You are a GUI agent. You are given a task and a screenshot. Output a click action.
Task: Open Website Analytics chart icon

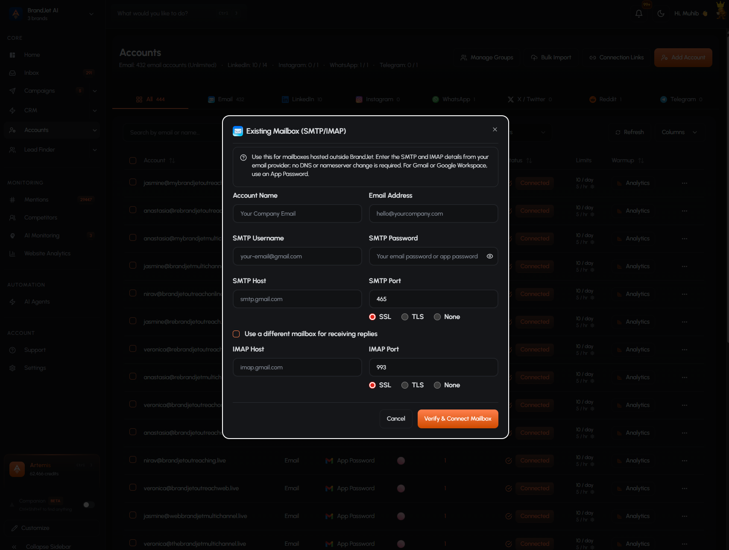coord(12,254)
